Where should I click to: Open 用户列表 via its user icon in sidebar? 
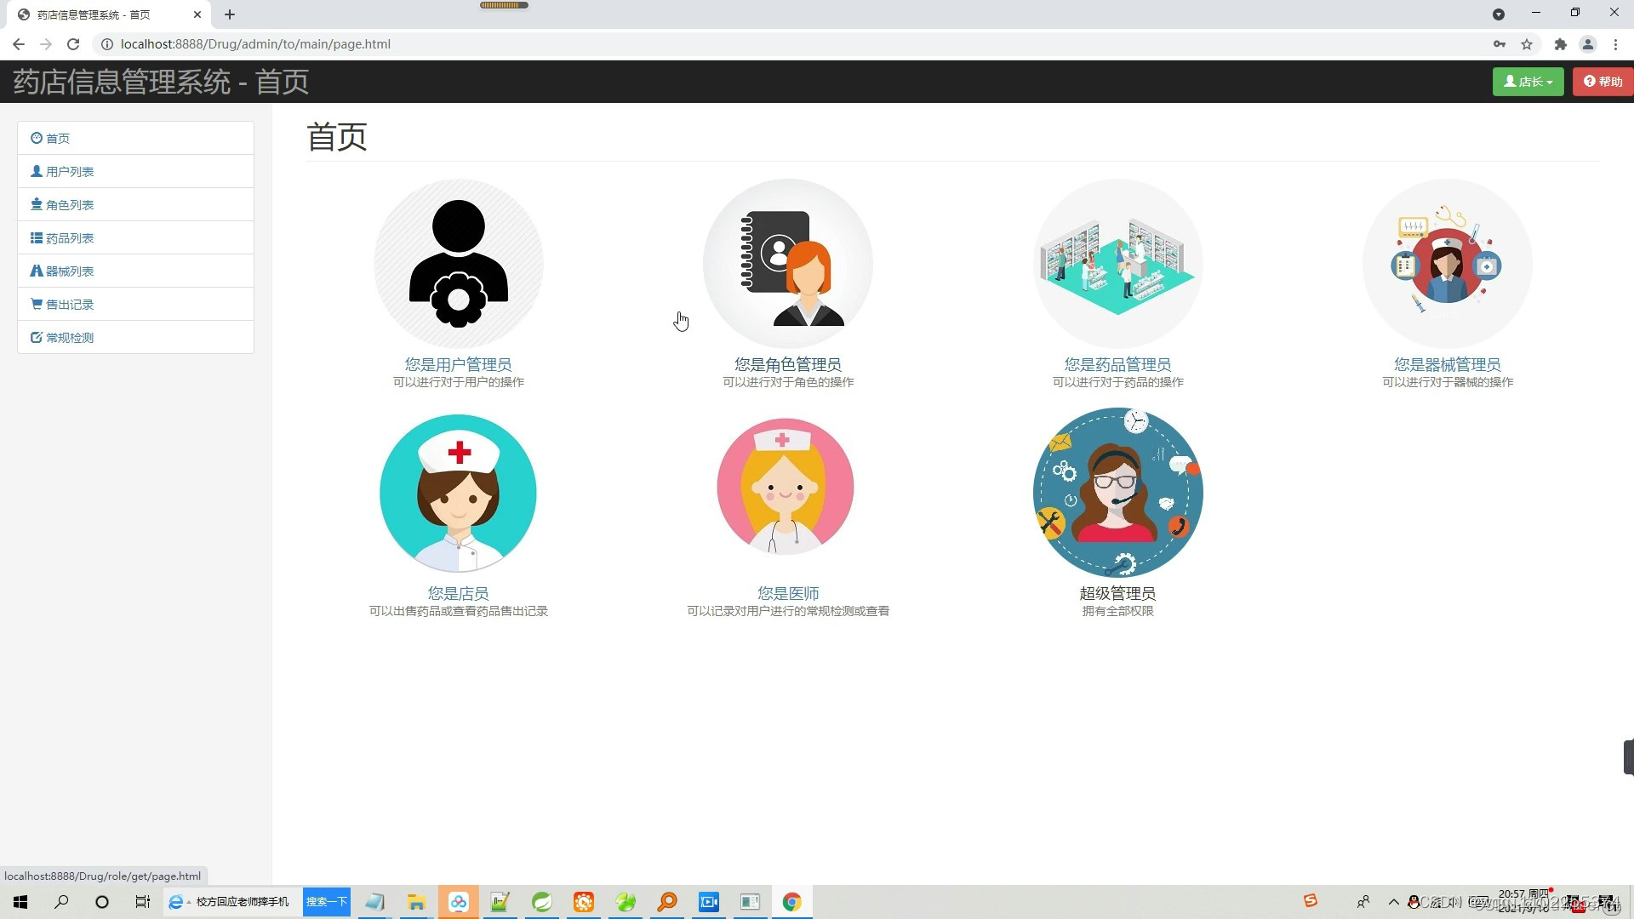point(37,171)
